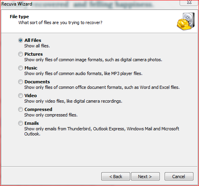This screenshot has height=186, width=199.
Task: Select the Compressed radio option
Action: 21,109
